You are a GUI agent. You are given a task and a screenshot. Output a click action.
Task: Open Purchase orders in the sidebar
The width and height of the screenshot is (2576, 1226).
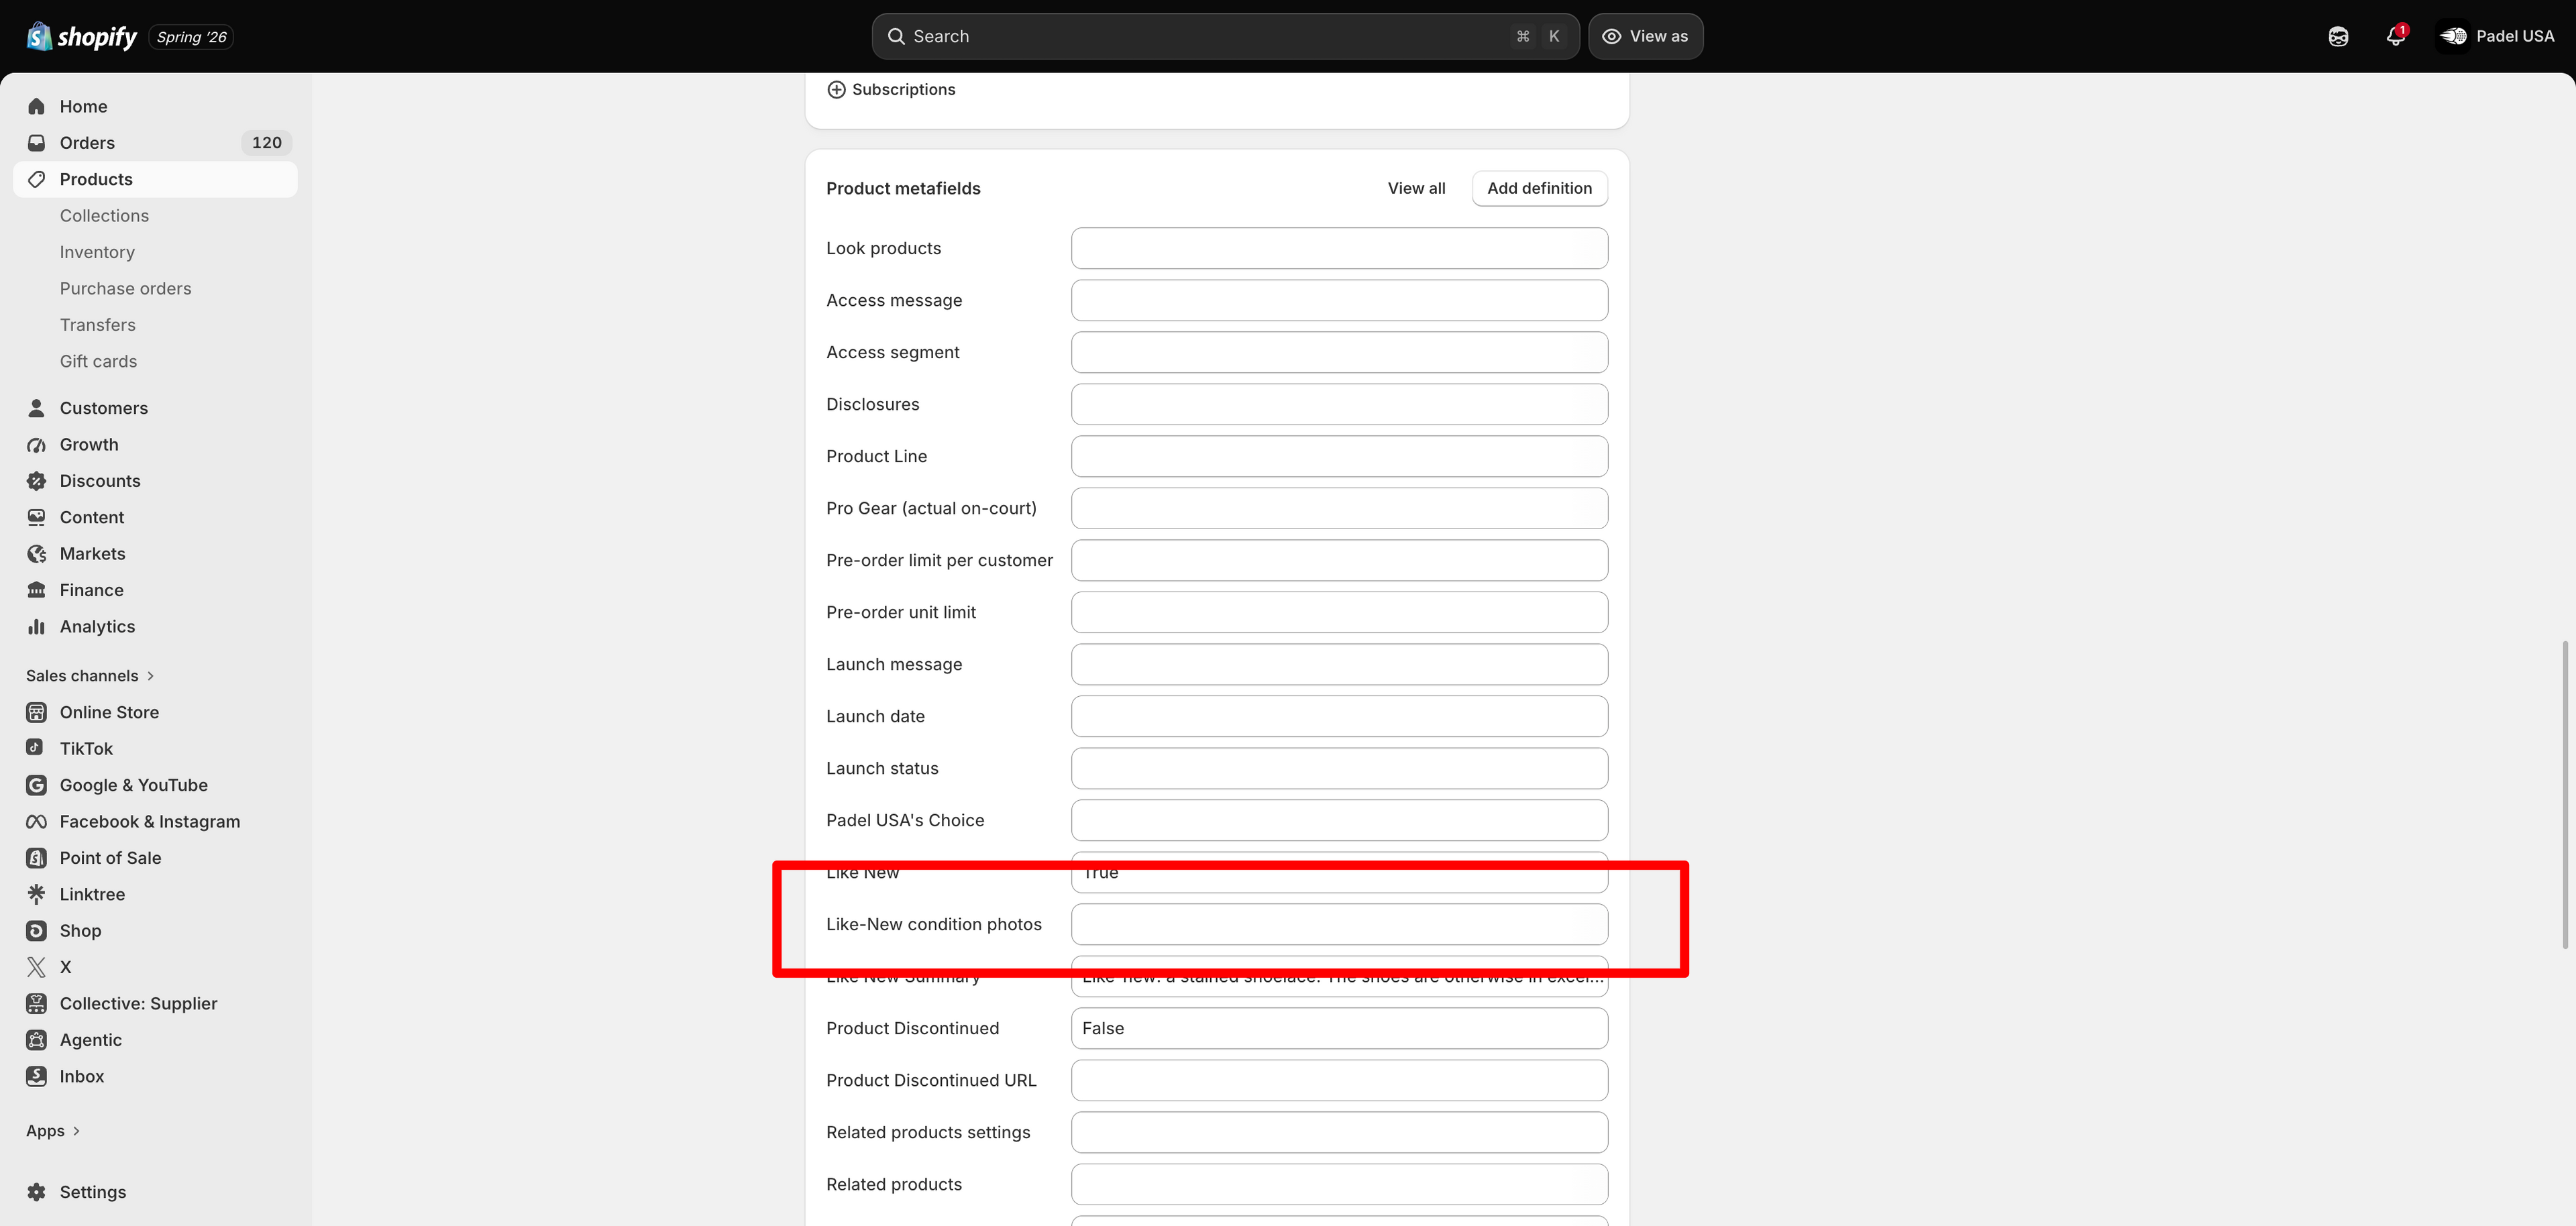pyautogui.click(x=125, y=288)
